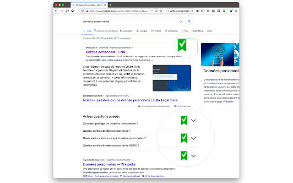Viewport: 293px width, 183px height.
Task: Reload the current page
Action: [x=67, y=11]
